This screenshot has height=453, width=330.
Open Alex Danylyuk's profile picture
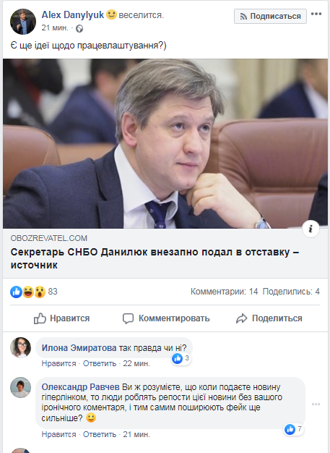(23, 22)
